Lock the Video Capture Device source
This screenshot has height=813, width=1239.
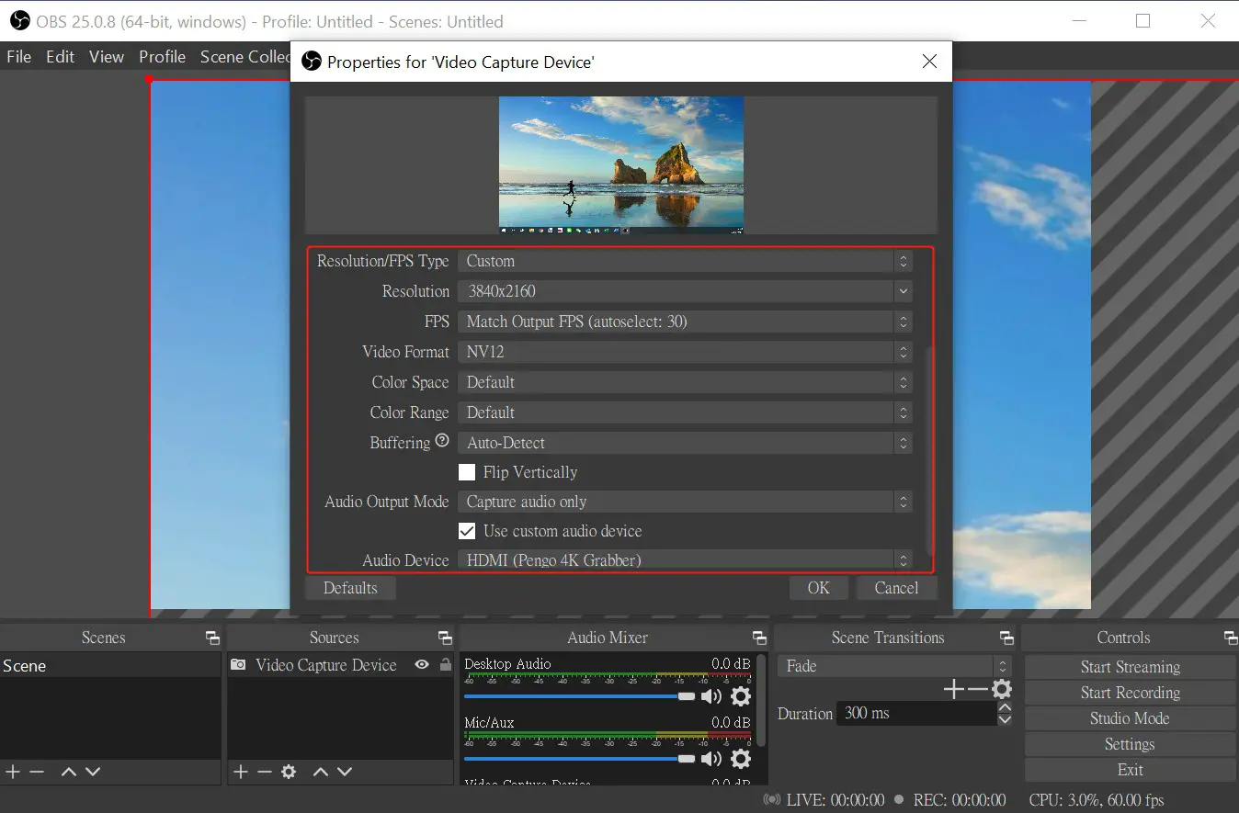pyautogui.click(x=445, y=665)
